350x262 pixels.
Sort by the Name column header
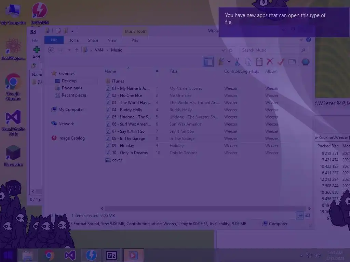point(110,71)
